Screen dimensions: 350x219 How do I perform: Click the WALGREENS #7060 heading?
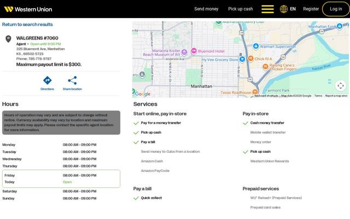tap(37, 38)
